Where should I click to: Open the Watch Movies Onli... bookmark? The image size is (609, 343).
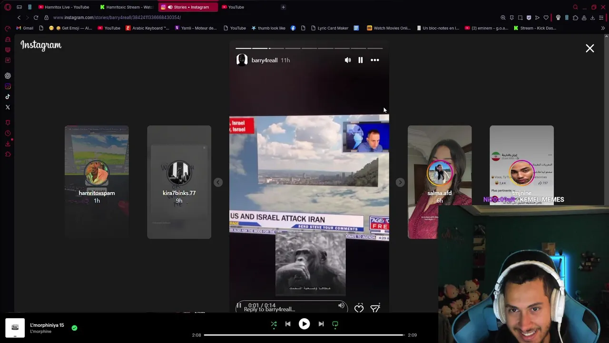coord(388,28)
